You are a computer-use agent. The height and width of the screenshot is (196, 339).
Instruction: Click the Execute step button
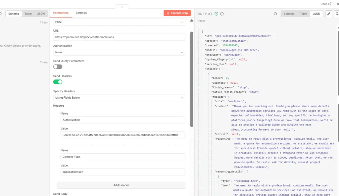pyautogui.click(x=177, y=13)
